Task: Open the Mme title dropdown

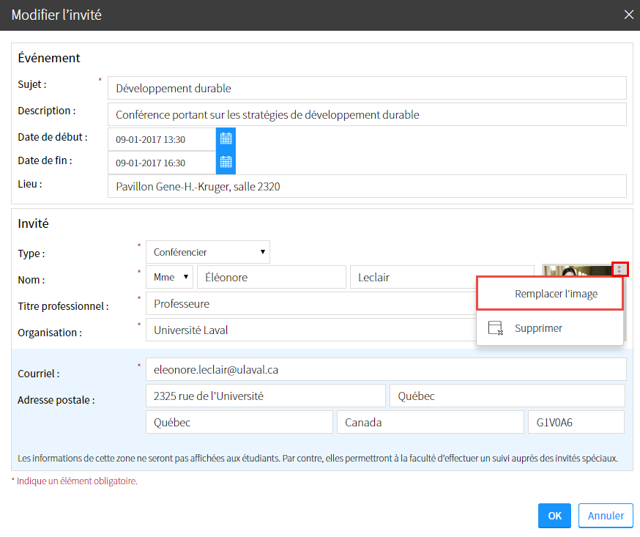Action: (x=170, y=278)
